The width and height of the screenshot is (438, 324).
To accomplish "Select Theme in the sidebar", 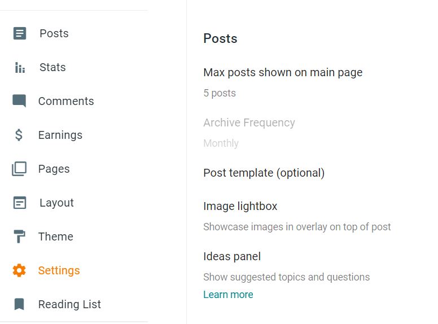I will tap(55, 237).
